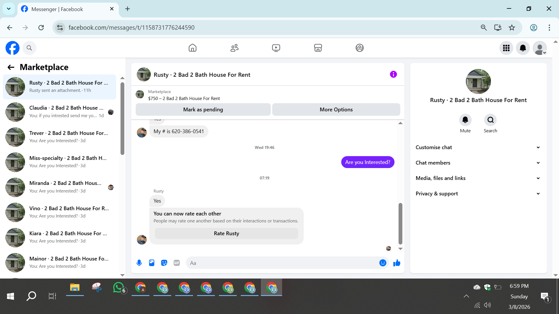Expand the Chat members section

pyautogui.click(x=478, y=163)
